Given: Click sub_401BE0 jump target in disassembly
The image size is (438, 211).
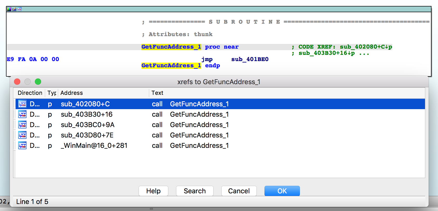Looking at the screenshot, I should coord(250,59).
